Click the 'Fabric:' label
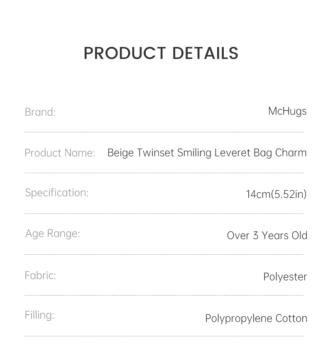Image resolution: width=328 pixels, height=358 pixels. click(40, 276)
